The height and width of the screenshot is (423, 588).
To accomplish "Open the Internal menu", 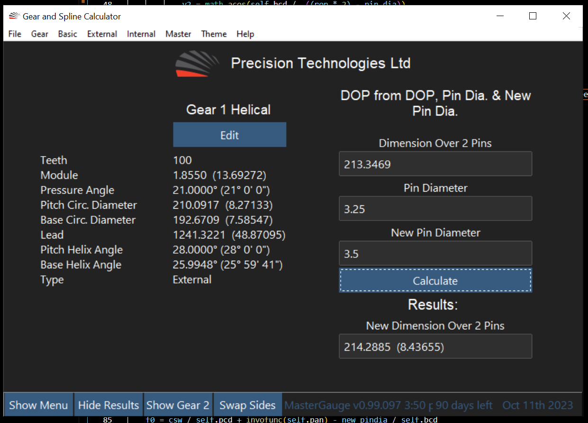I will point(141,34).
